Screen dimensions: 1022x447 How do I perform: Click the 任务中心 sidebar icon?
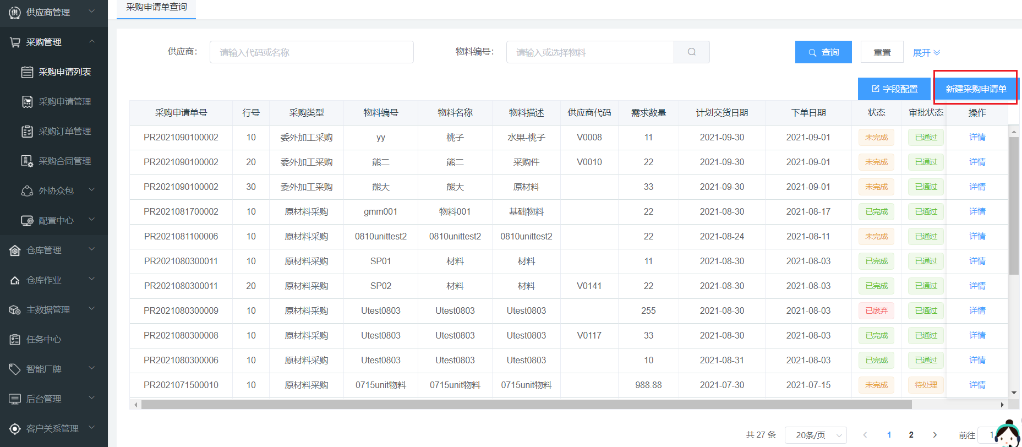15,340
